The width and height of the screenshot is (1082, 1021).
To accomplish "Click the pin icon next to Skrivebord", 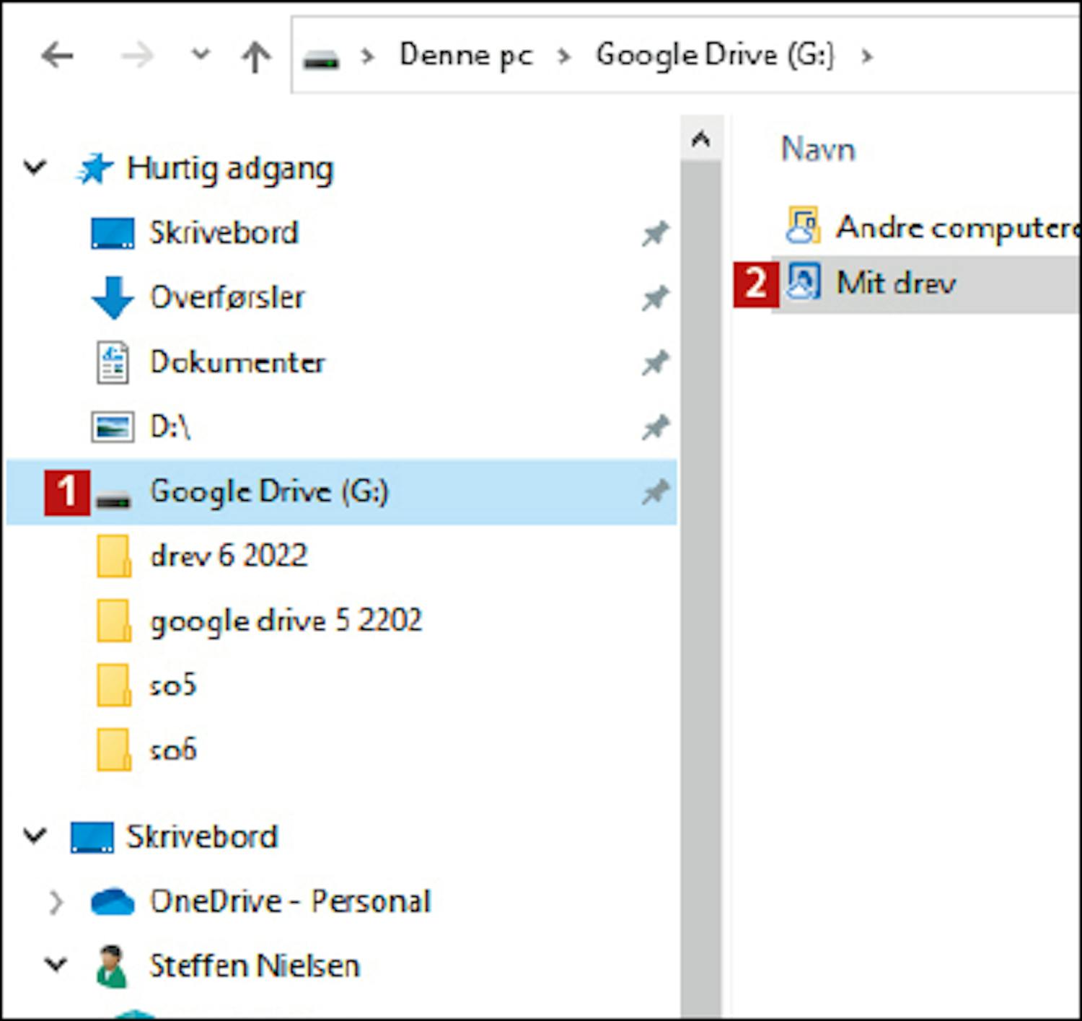I will tap(655, 233).
